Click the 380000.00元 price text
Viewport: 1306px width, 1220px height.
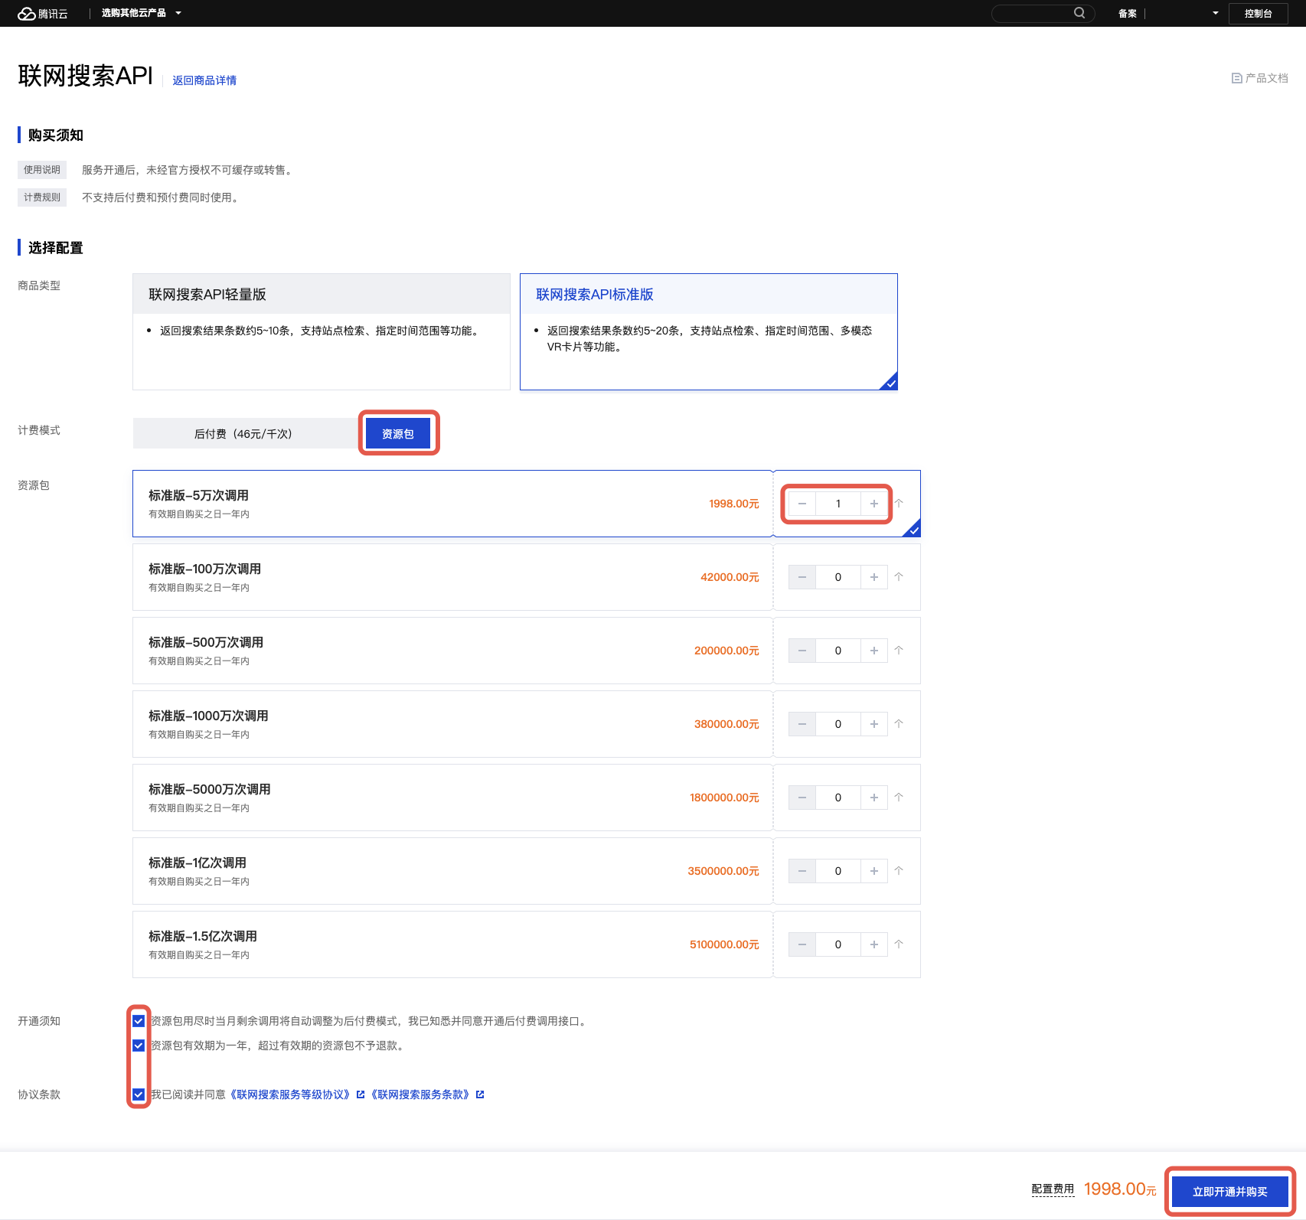tap(726, 724)
